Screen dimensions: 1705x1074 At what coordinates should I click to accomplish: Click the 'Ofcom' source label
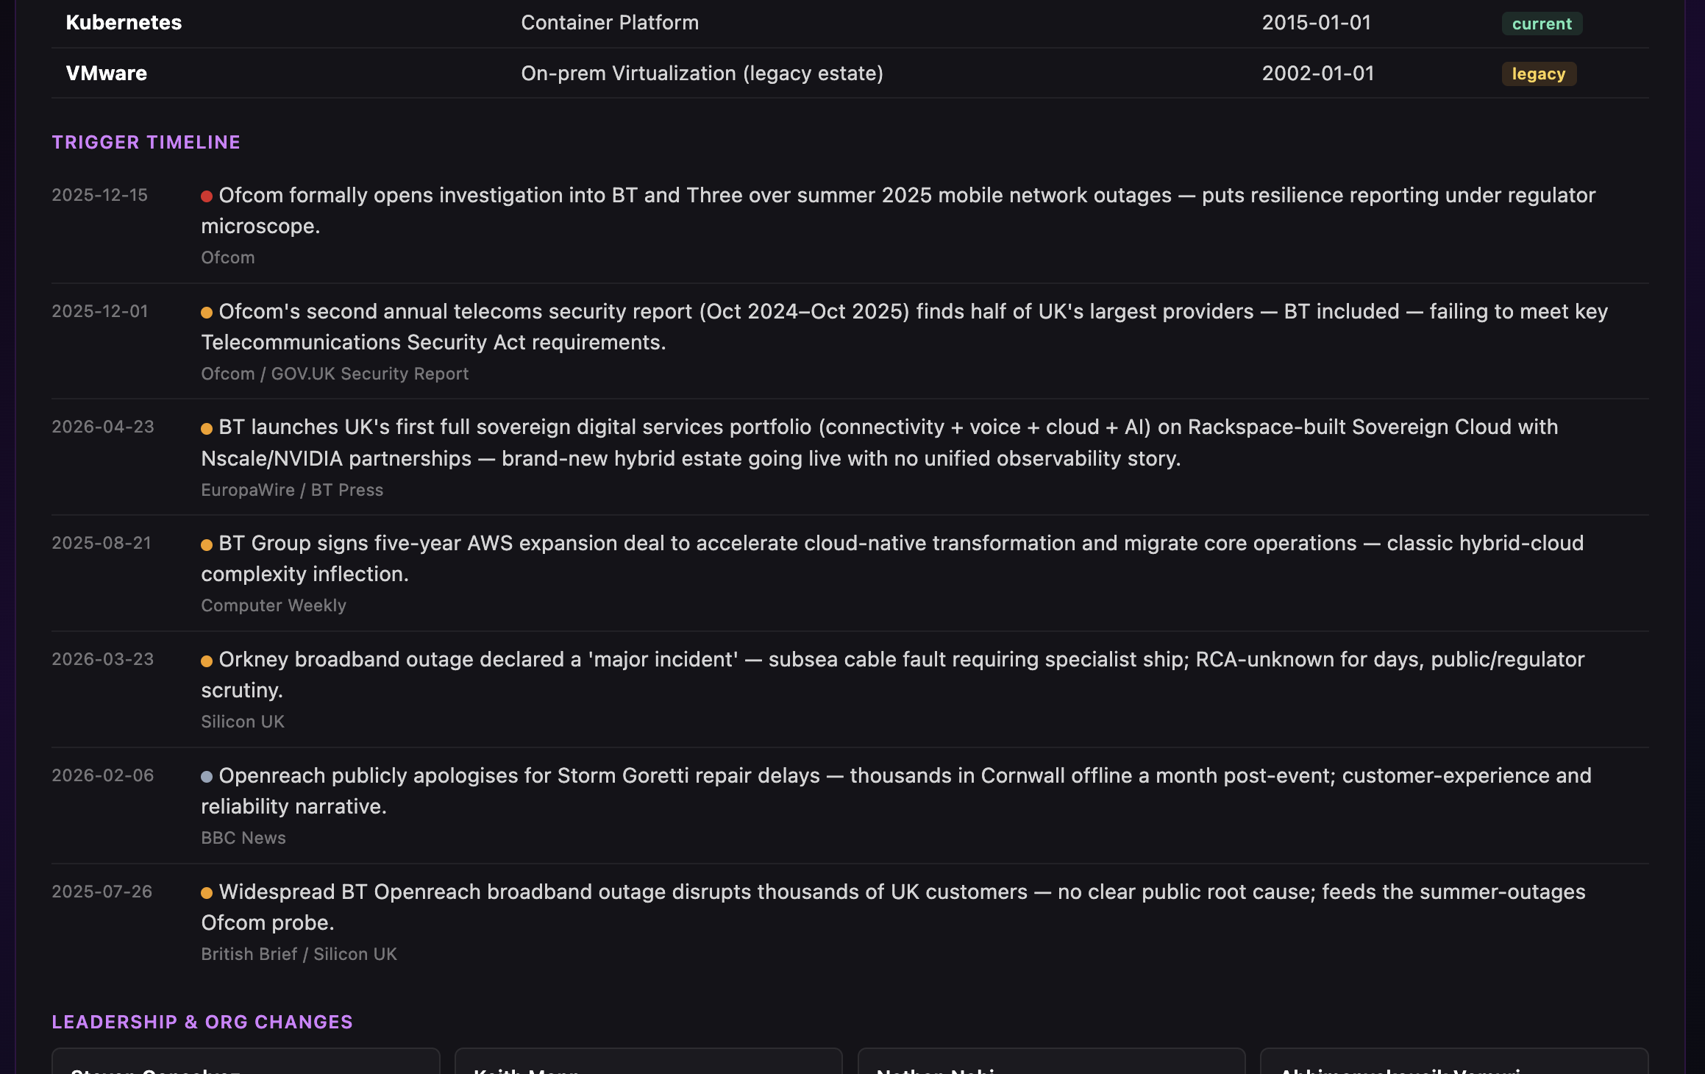click(x=228, y=257)
